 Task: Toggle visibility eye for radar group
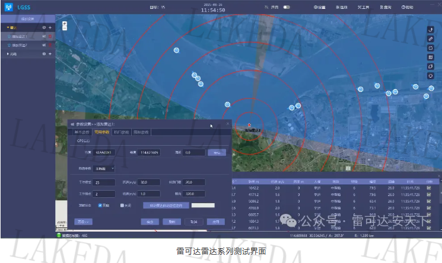click(44, 28)
